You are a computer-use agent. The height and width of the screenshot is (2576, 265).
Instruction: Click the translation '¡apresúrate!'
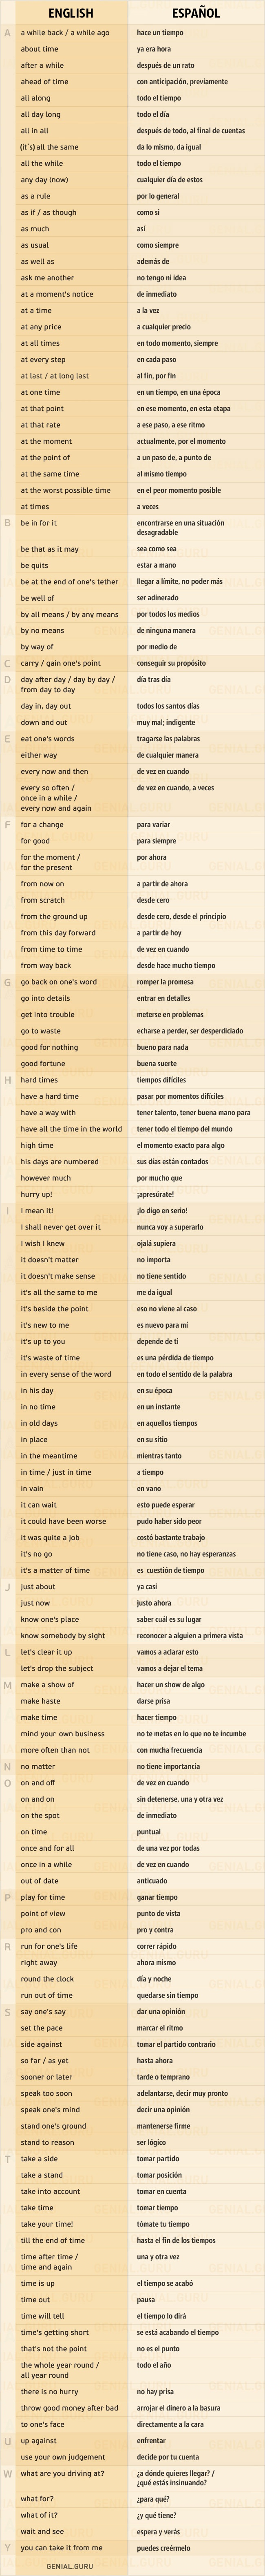click(155, 1194)
